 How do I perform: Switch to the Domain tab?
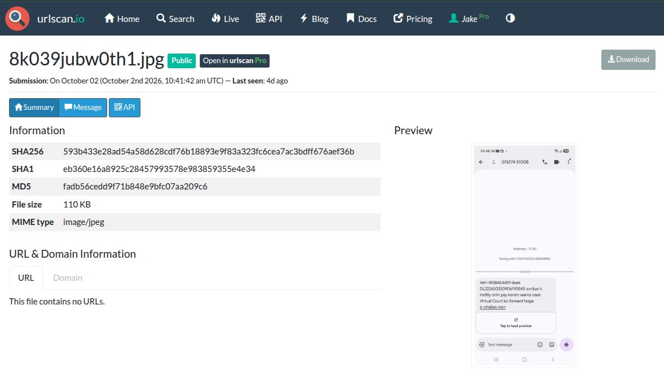(x=68, y=278)
